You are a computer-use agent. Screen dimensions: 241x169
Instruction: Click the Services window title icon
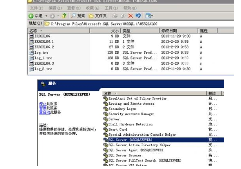[43, 84]
